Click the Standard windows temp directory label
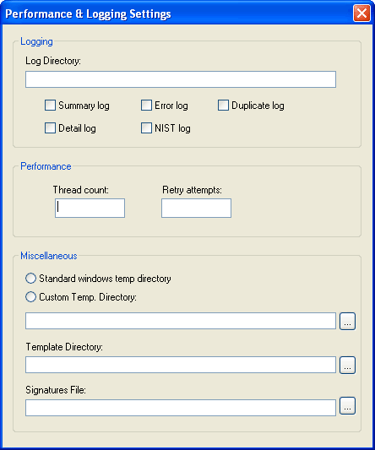This screenshot has width=375, height=450. 105,279
